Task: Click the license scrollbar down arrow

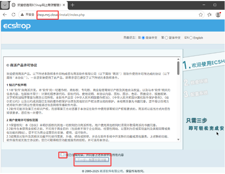Action: pyautogui.click(x=178, y=140)
